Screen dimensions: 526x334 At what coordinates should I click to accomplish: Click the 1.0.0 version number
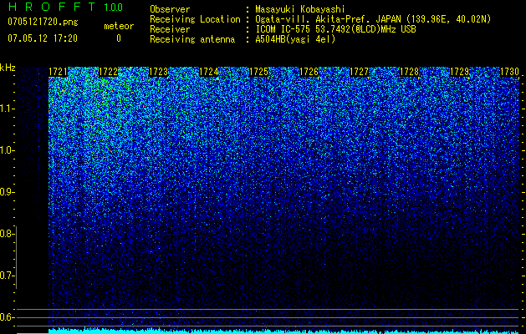(114, 8)
